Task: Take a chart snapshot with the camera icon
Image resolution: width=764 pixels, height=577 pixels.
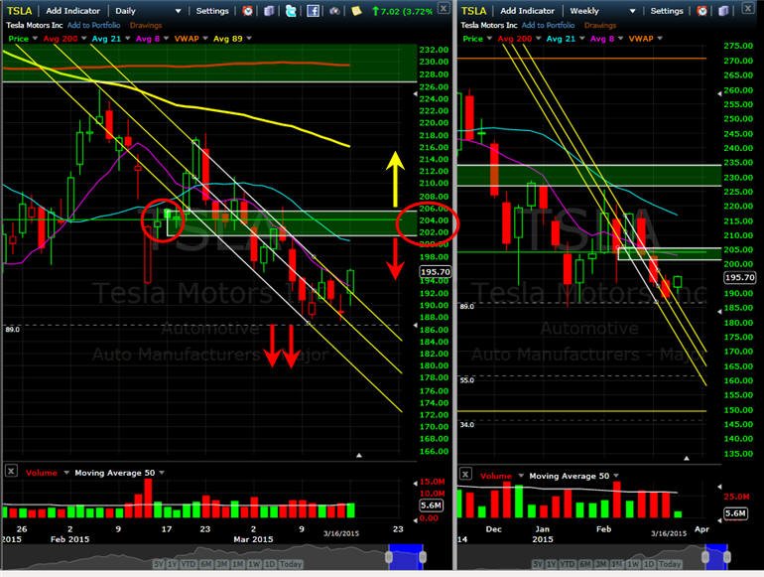Action: [334, 10]
